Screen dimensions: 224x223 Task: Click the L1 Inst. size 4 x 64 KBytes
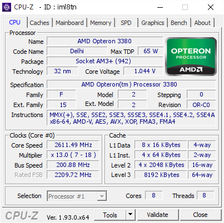click(x=161, y=155)
